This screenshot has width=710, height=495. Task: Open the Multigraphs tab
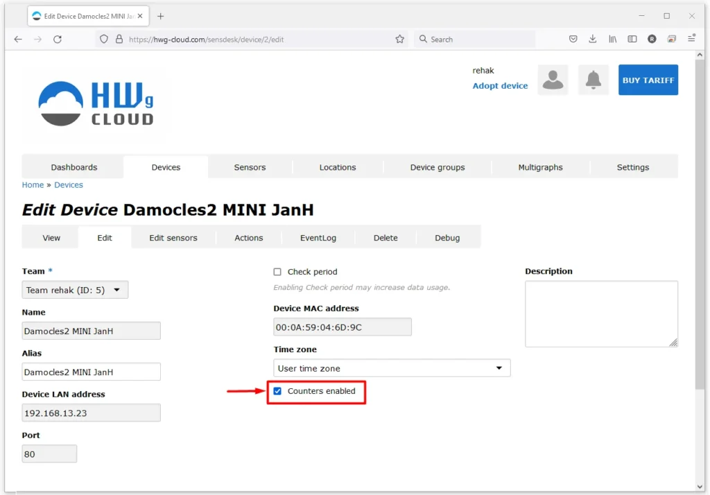(540, 167)
